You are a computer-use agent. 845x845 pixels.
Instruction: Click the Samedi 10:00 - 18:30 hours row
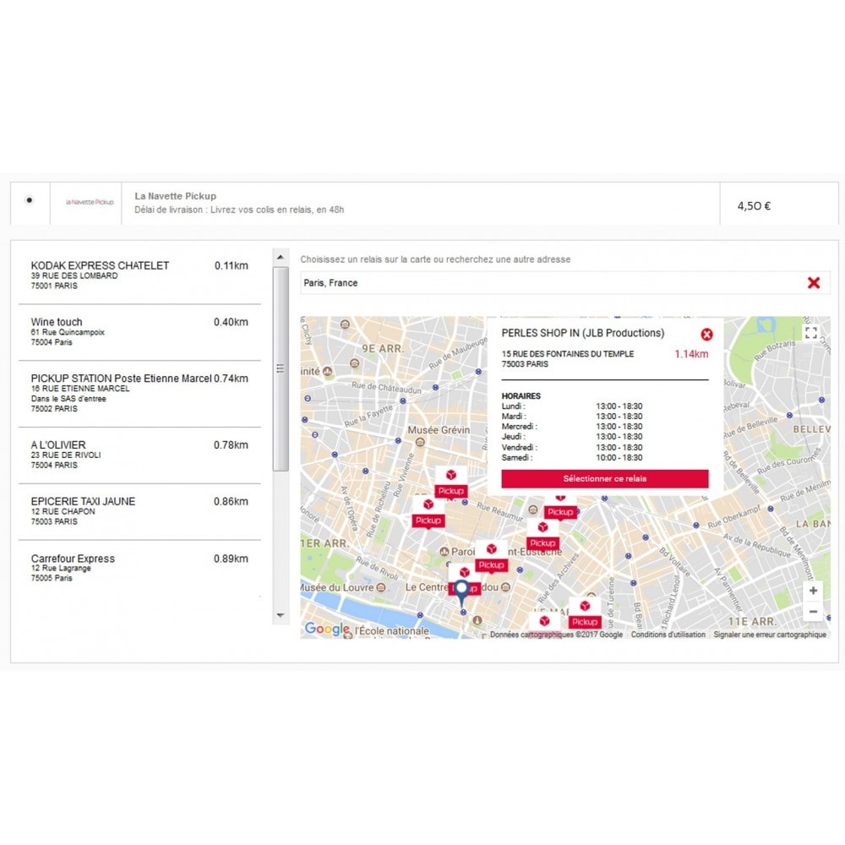tap(572, 457)
